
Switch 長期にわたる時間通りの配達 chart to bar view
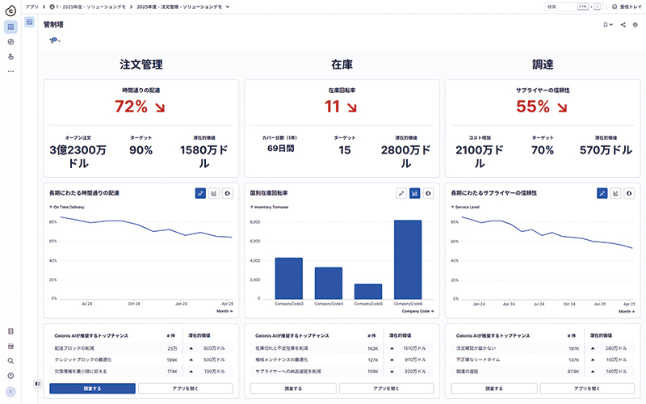213,193
